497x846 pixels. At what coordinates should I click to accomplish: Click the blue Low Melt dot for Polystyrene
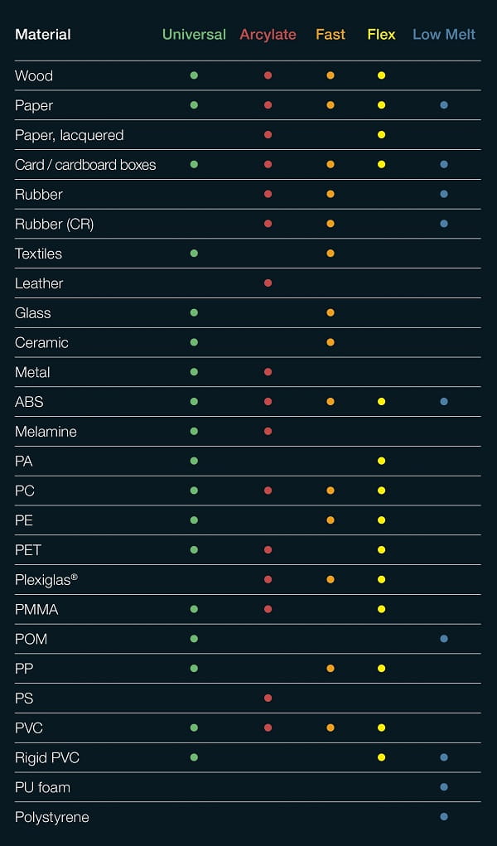[444, 817]
